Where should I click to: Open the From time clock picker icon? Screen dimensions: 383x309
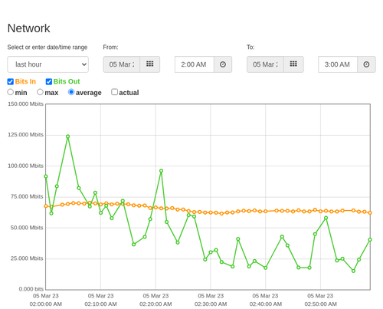[x=223, y=64]
